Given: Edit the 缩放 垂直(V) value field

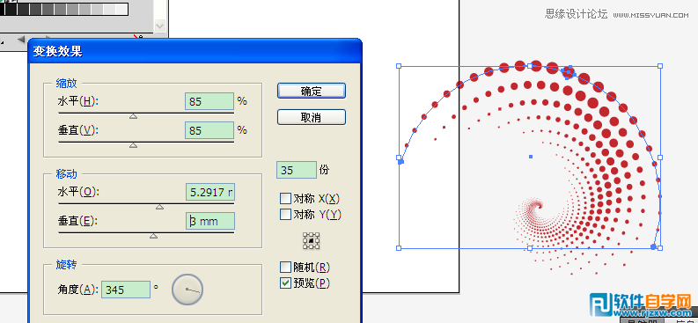Looking at the screenshot, I should click(x=209, y=130).
